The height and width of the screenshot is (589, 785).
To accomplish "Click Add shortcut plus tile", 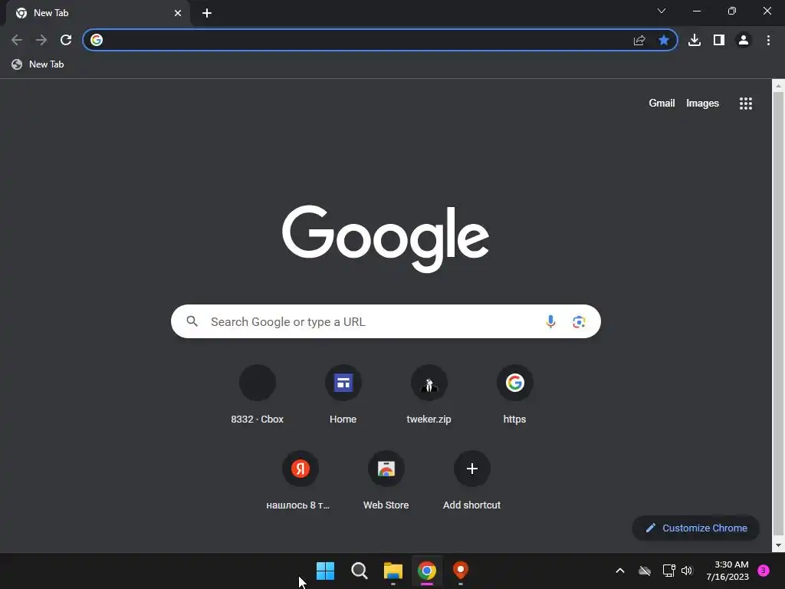I will (471, 481).
